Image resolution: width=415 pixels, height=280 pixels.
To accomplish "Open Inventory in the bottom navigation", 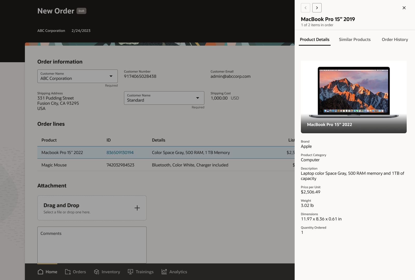I will [x=107, y=272].
